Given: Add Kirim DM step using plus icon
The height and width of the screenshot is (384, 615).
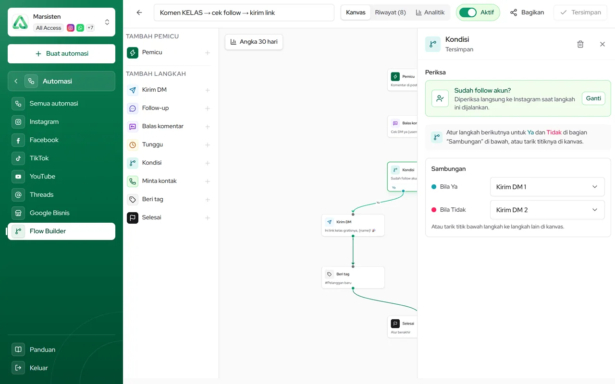Looking at the screenshot, I should pyautogui.click(x=208, y=90).
